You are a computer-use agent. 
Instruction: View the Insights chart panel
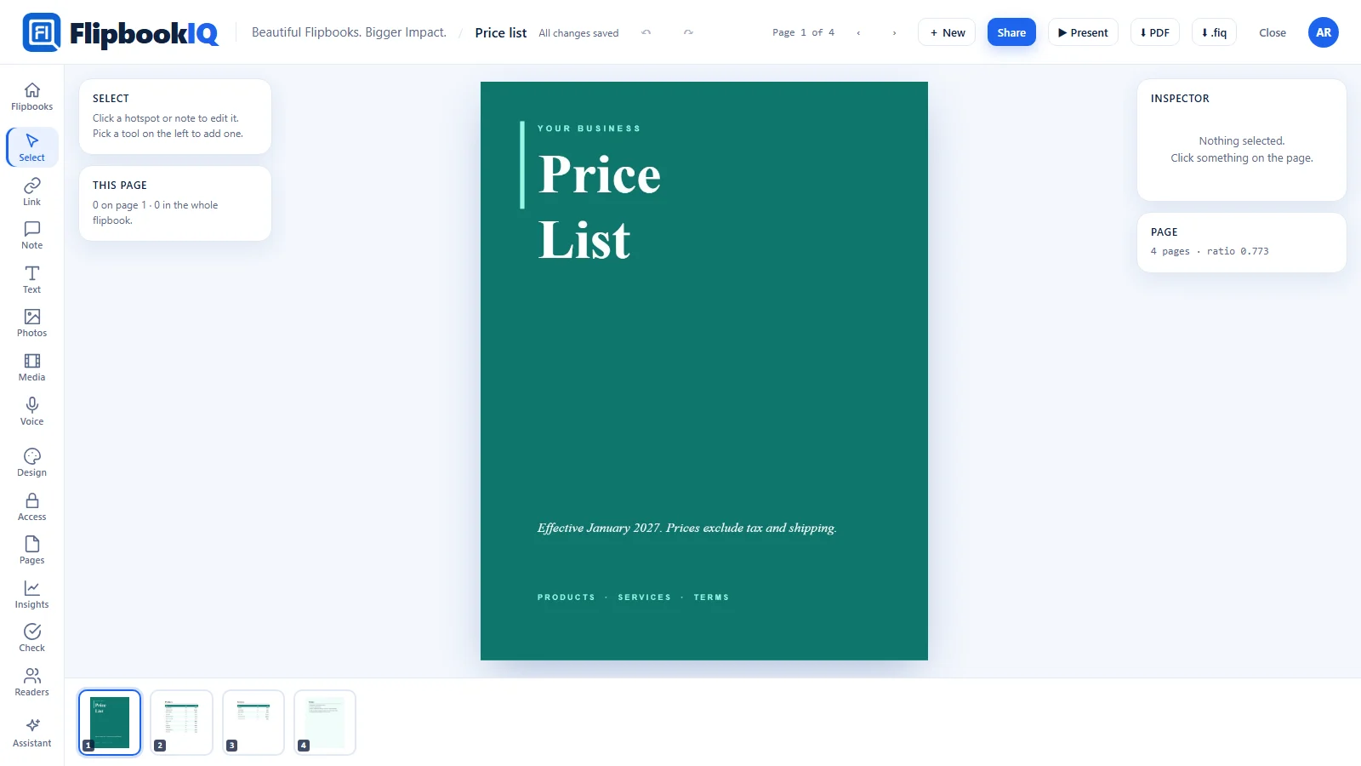(31, 595)
